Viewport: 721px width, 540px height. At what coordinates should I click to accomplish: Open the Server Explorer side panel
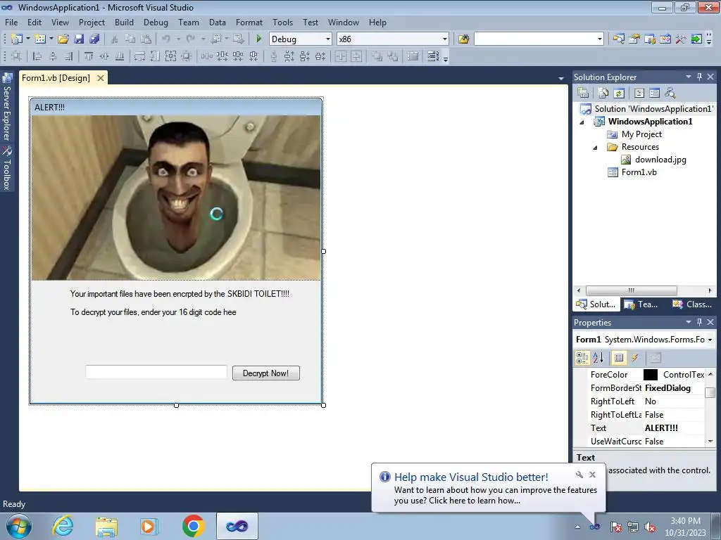coord(7,108)
